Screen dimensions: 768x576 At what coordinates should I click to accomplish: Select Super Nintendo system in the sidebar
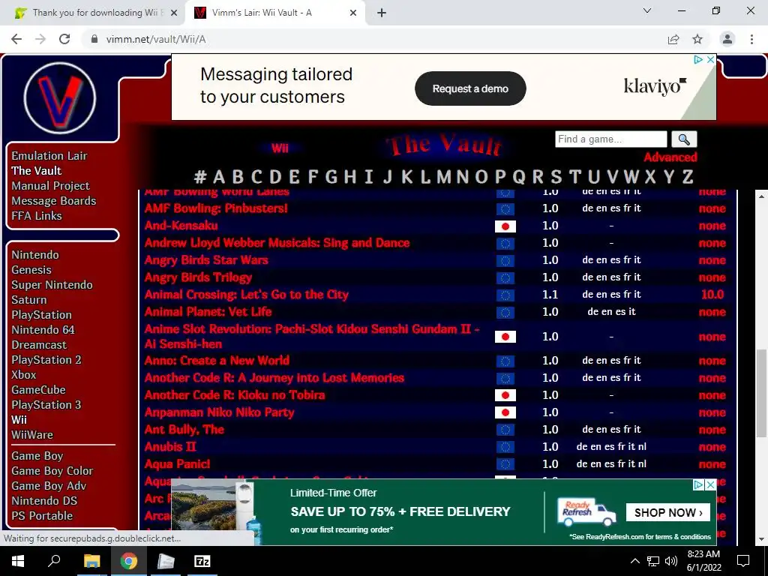(x=52, y=284)
